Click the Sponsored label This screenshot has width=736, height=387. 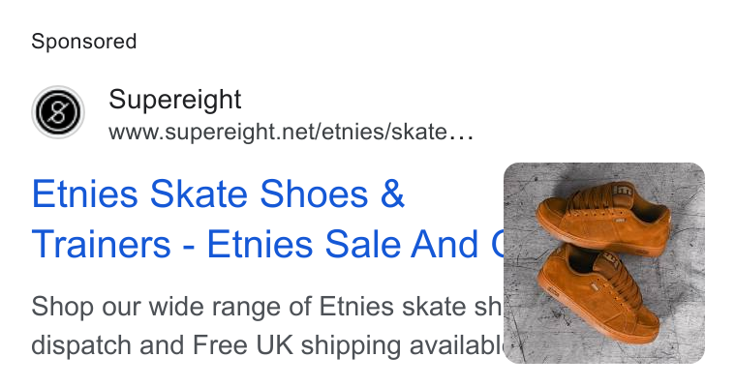[84, 42]
